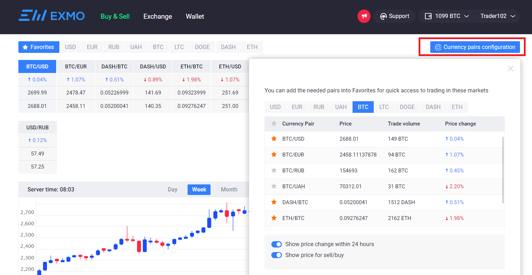Select ETH tab in the main pair bar

coord(252,47)
